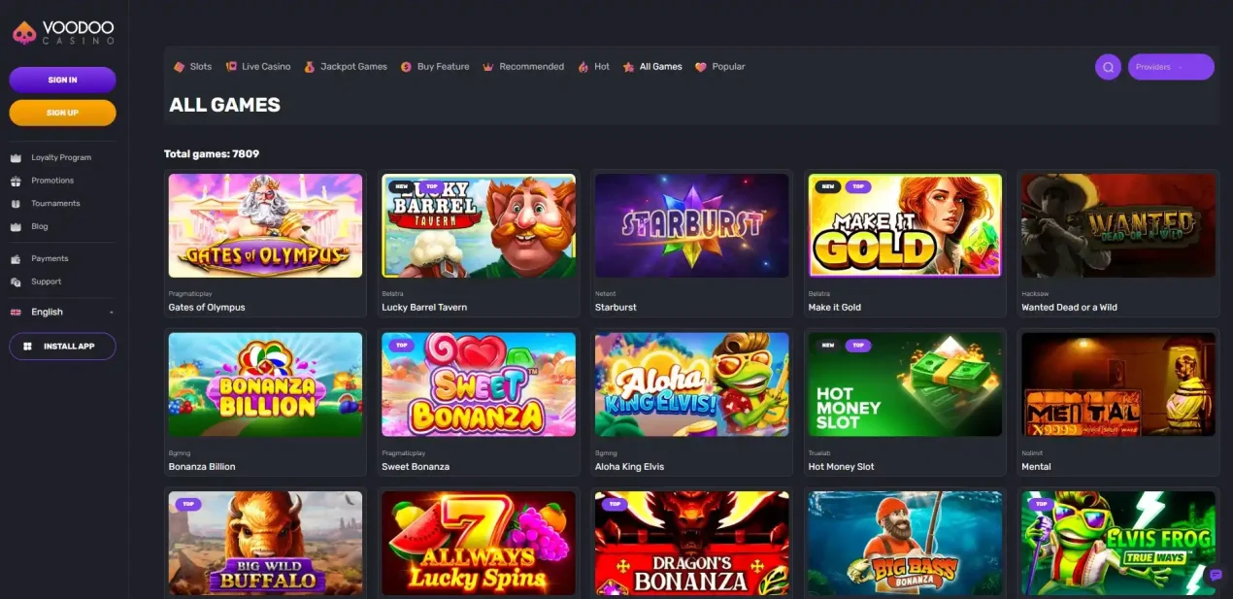
Task: Click the orange Sign Up button
Action: coord(63,113)
